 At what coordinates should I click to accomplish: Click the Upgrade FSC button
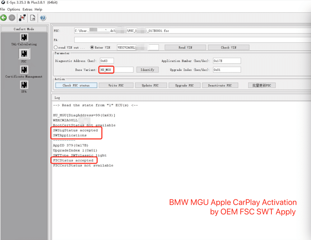(184, 85)
